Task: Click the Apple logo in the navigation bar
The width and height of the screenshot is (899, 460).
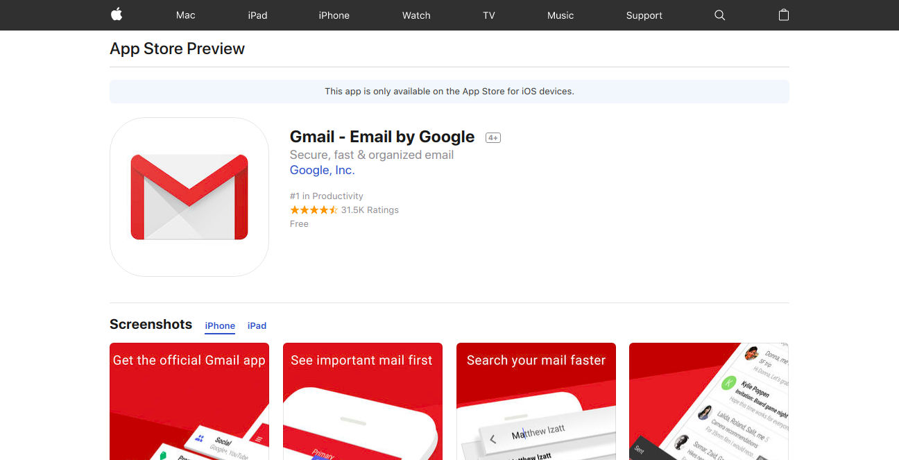Action: pyautogui.click(x=117, y=15)
